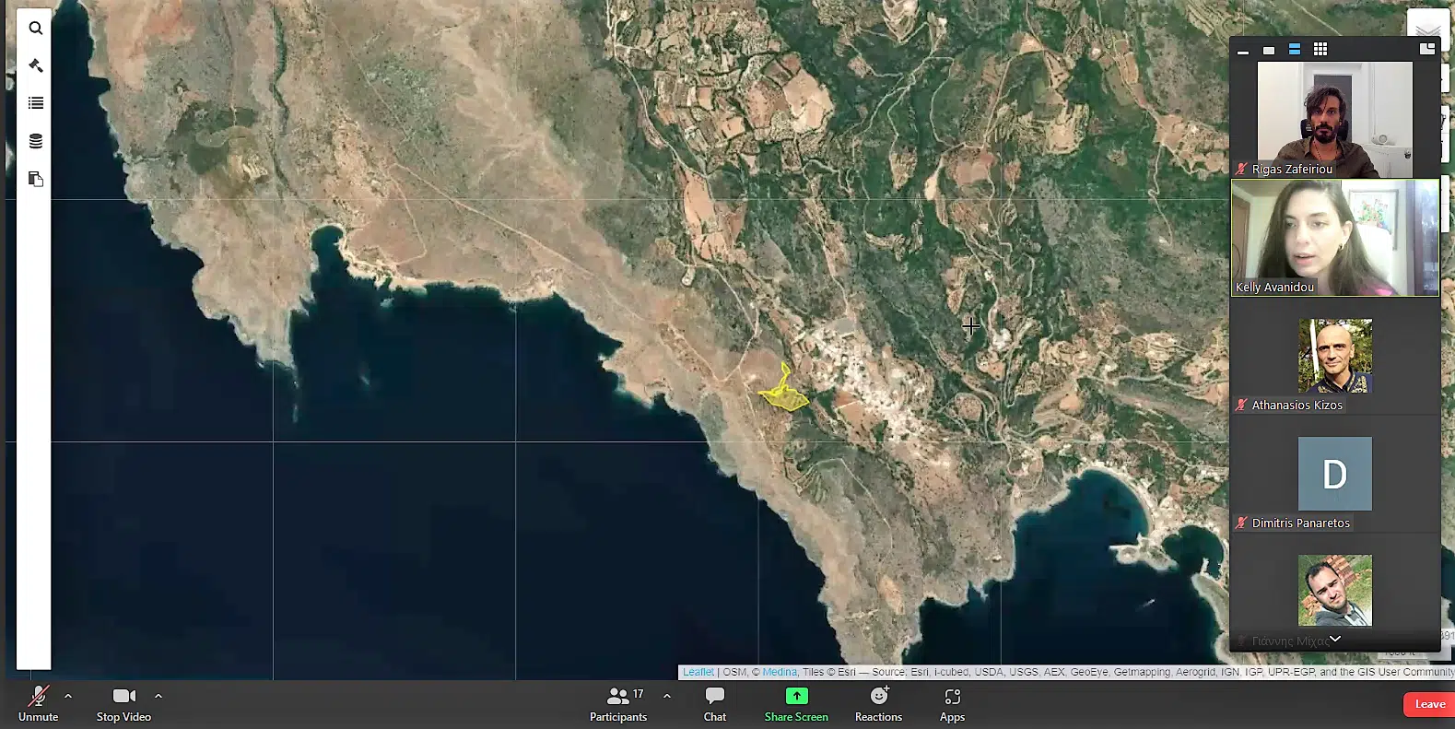Click the copy documents icon in sidebar

[x=35, y=179]
